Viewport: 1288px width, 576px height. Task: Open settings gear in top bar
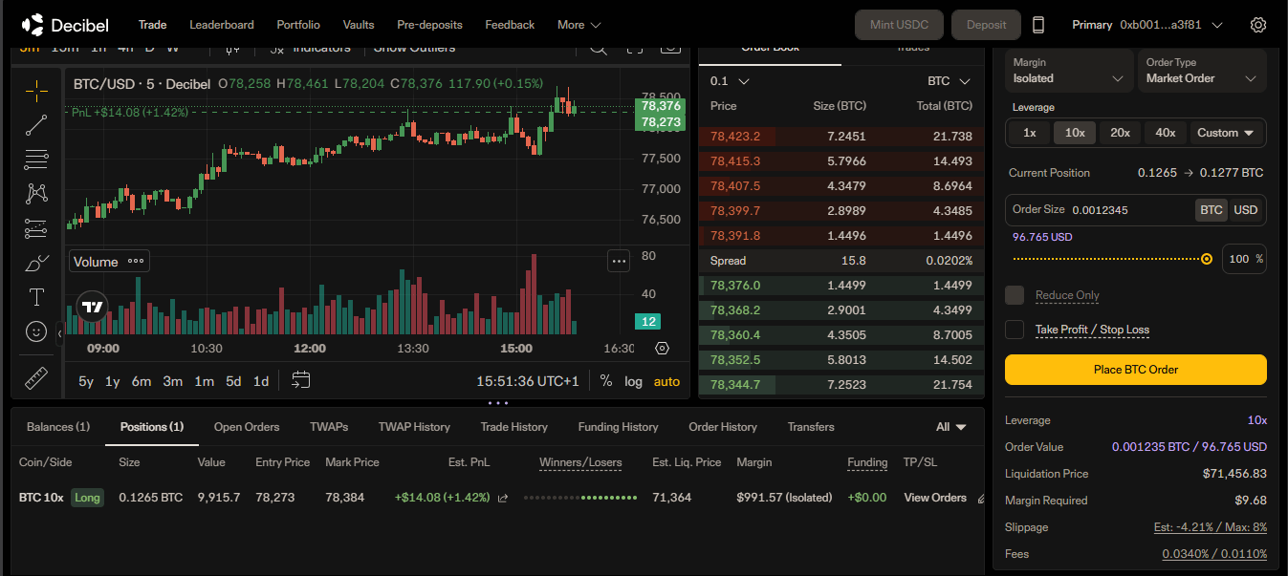point(1258,25)
